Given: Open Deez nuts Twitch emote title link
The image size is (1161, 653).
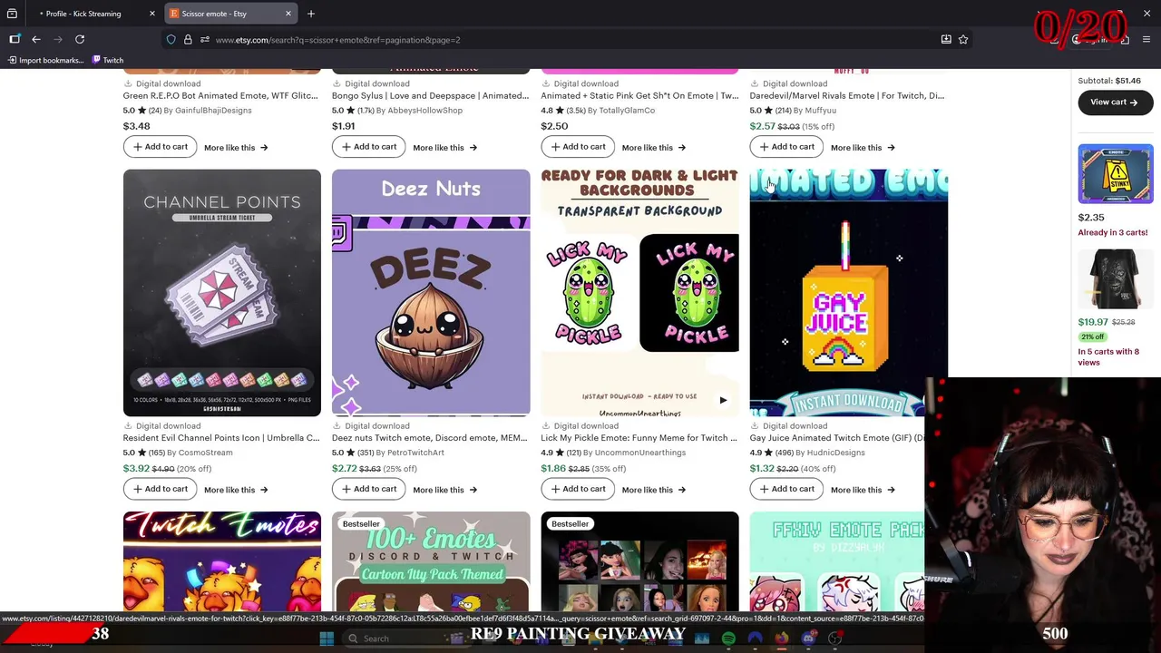Looking at the screenshot, I should (x=430, y=438).
